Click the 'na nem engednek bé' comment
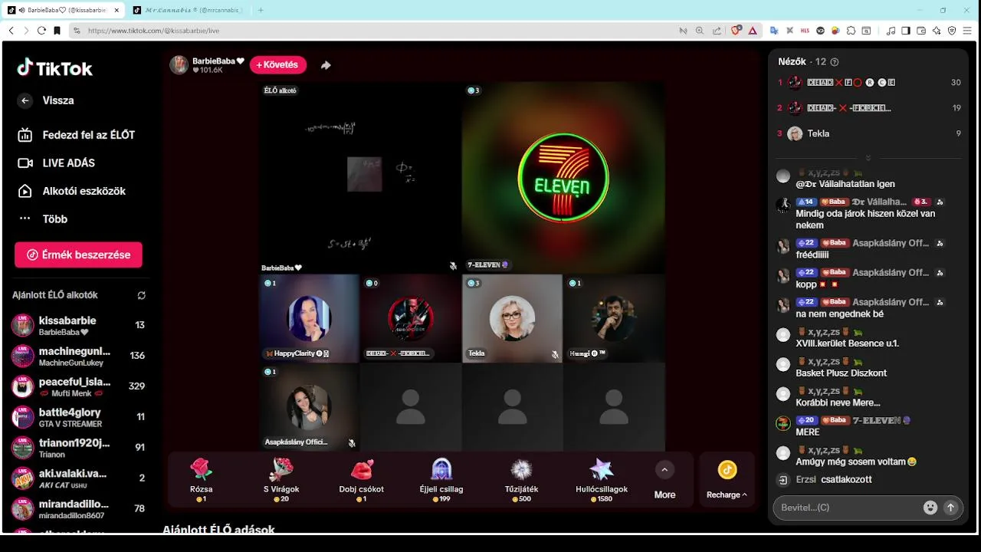Image resolution: width=981 pixels, height=552 pixels. tap(839, 314)
